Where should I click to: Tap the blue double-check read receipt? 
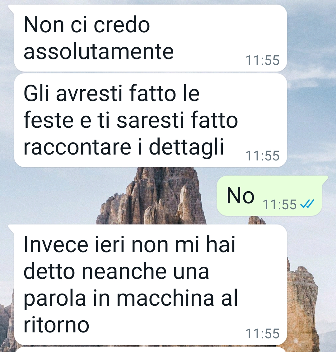(307, 204)
